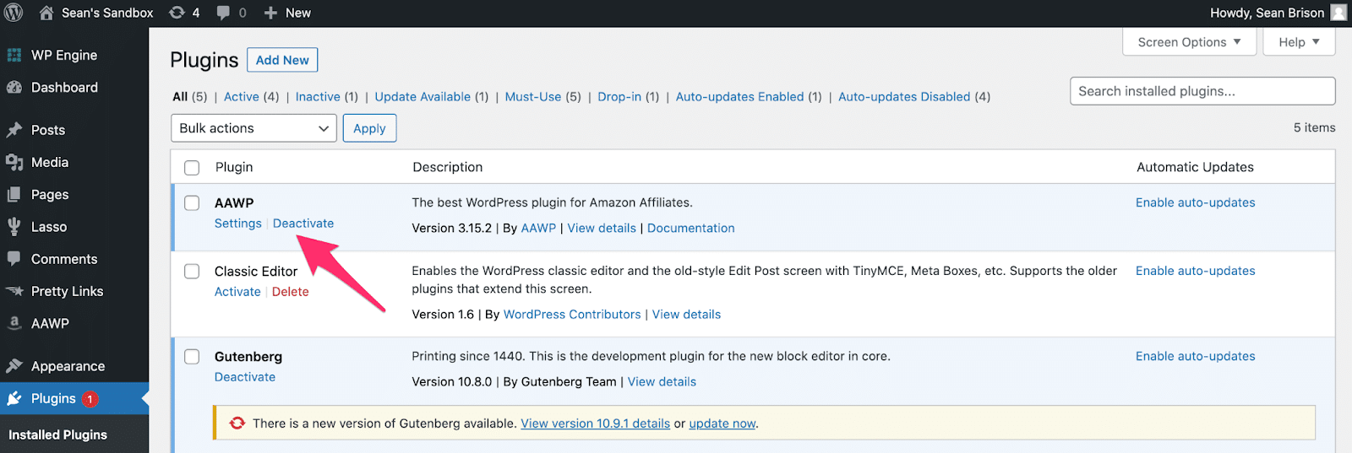This screenshot has width=1352, height=453.
Task: Activate the Classic Editor plugin
Action: (237, 292)
